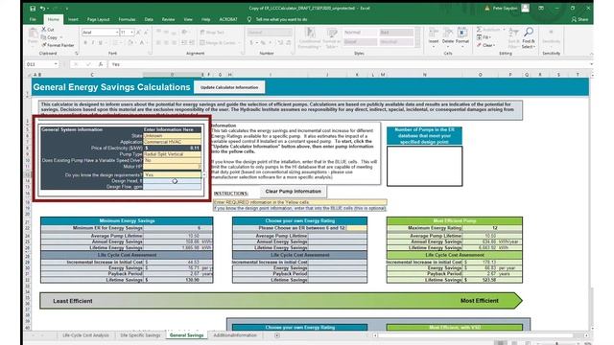Open Format as Table gallery
The image size is (614, 345).
tap(332, 38)
